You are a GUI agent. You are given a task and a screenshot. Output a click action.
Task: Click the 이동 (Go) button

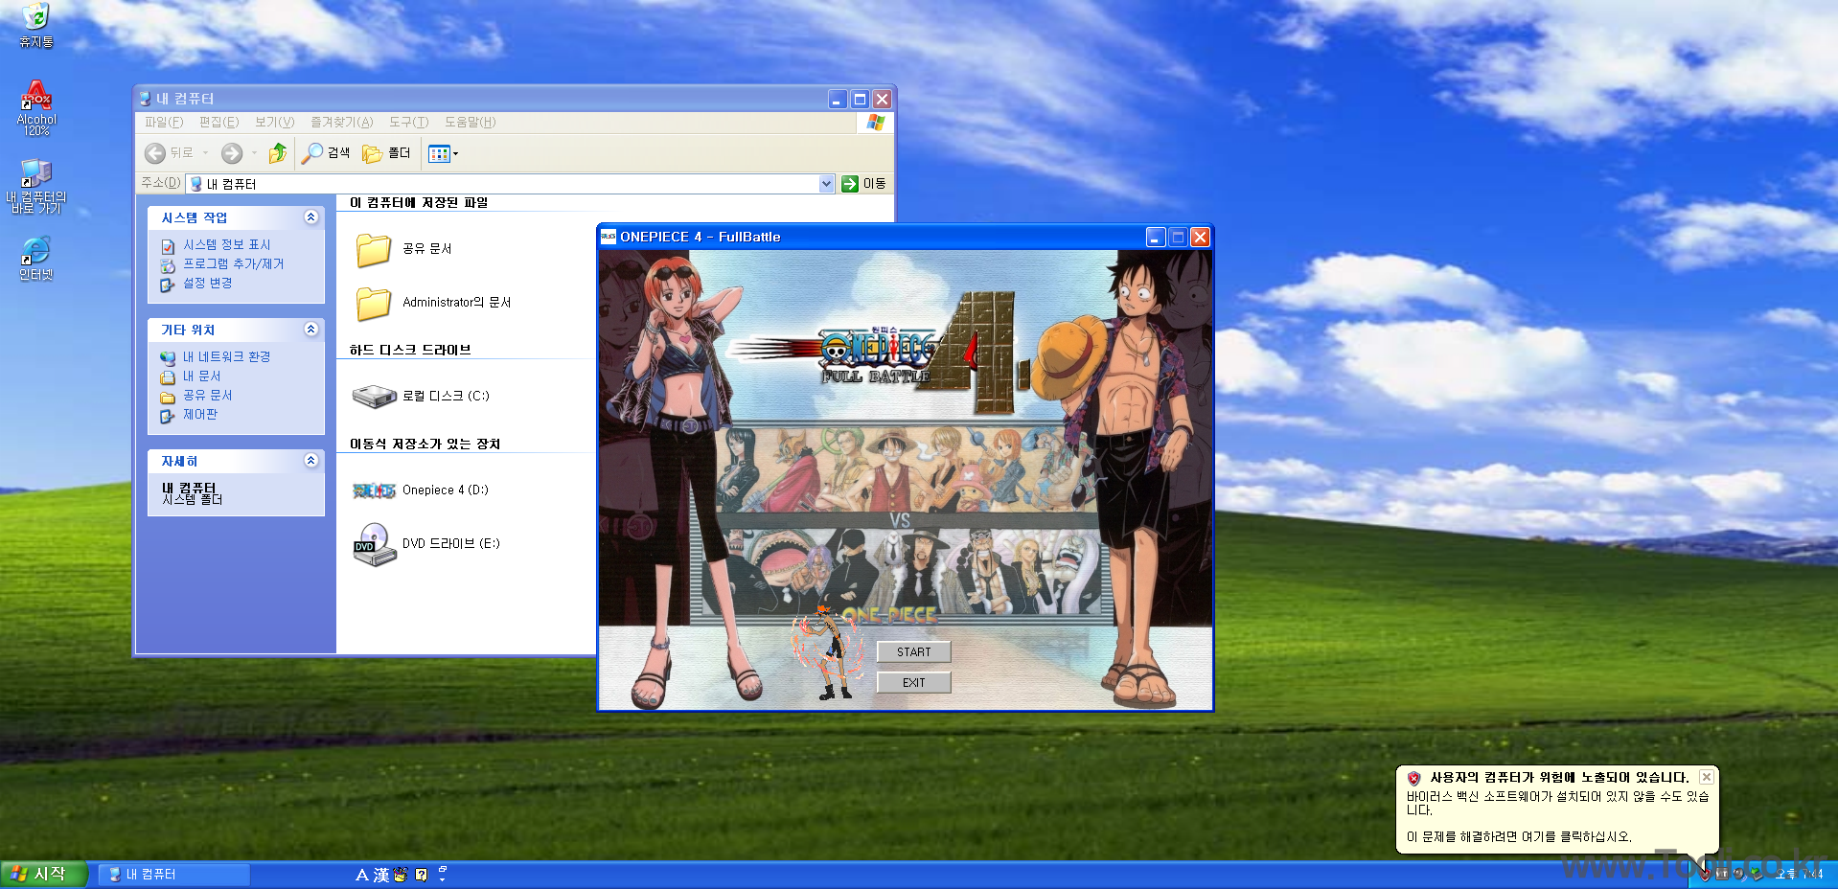863,184
